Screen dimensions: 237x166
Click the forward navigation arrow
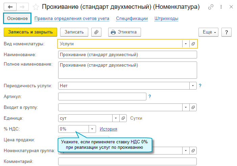[22, 7]
